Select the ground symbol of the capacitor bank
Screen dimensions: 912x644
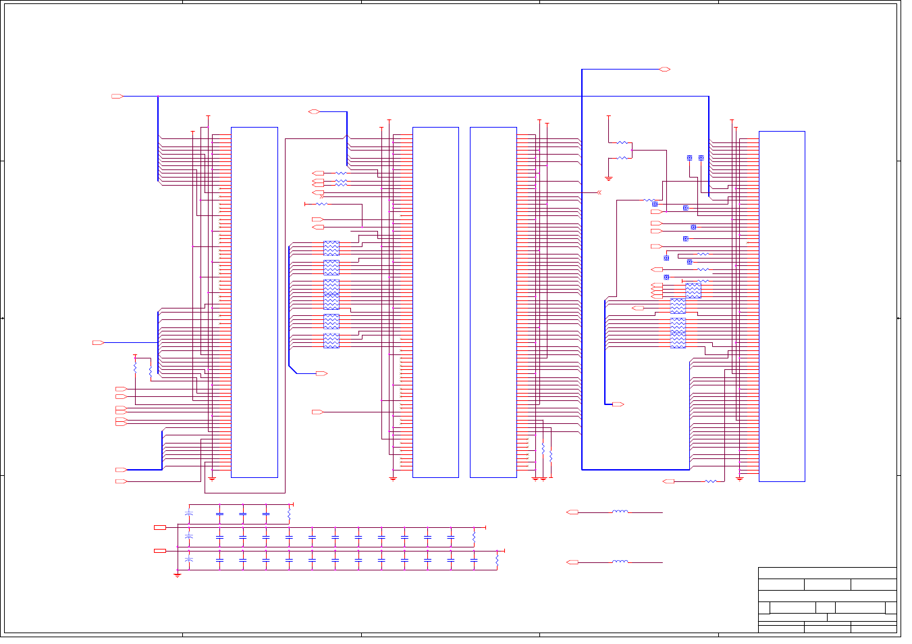tap(178, 575)
